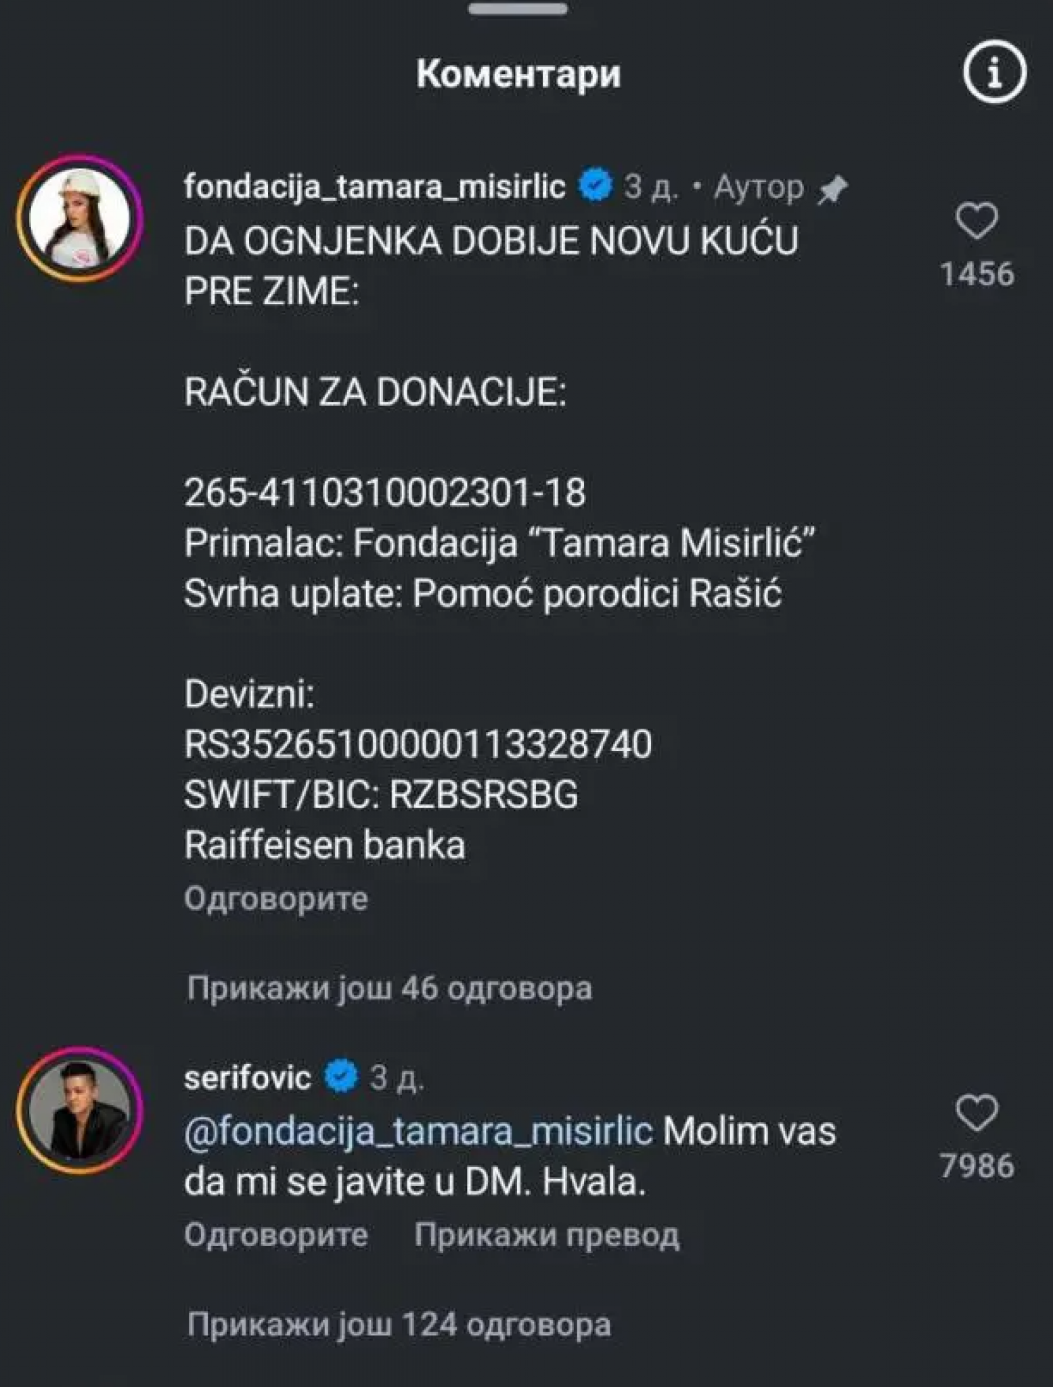1053x1387 pixels.
Task: Open fondacija_tamara_misirlic profile picture
Action: (81, 218)
